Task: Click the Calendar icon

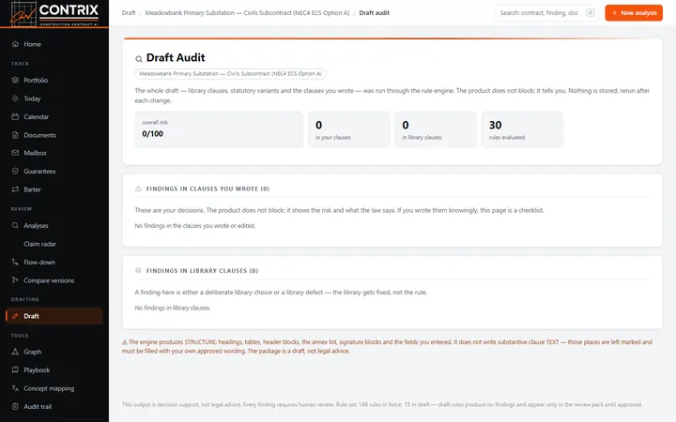Action: [15, 116]
